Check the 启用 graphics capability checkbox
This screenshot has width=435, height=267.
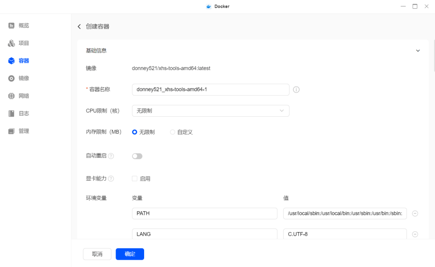tap(134, 178)
